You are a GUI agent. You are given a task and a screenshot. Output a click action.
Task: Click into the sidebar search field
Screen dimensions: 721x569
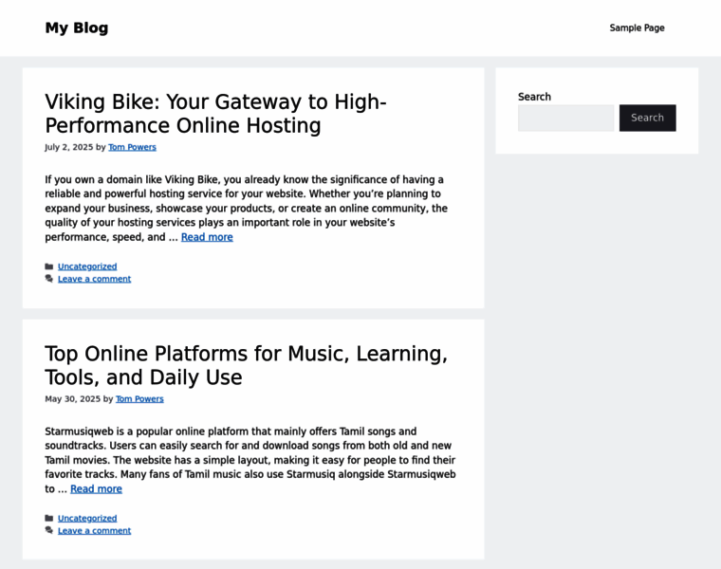565,118
